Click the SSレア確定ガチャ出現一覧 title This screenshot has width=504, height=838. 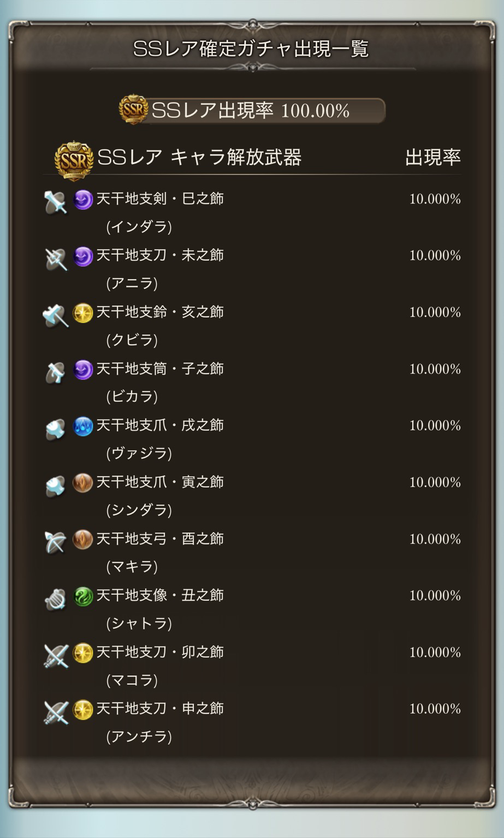click(x=252, y=49)
